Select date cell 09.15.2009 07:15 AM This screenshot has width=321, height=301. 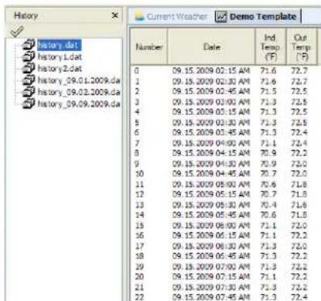coord(211,276)
